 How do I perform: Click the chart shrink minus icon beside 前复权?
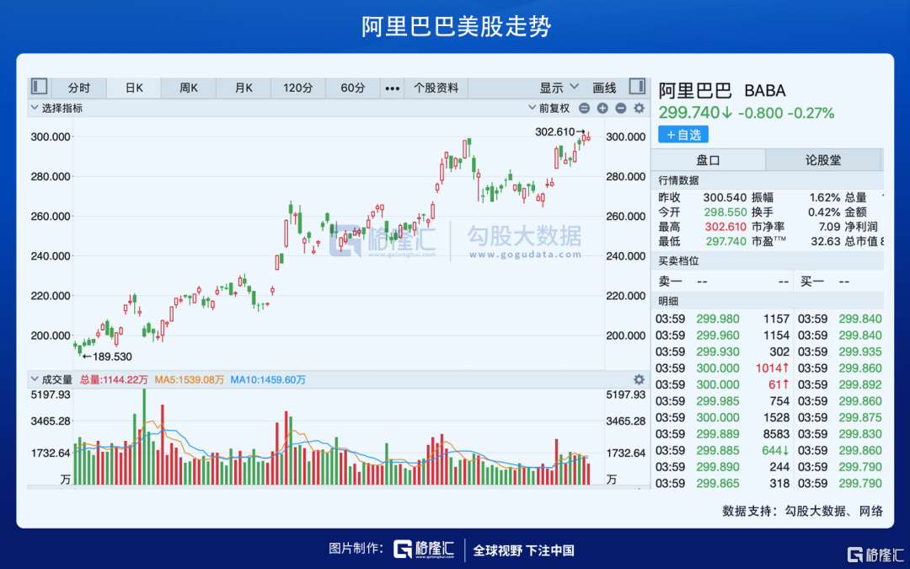tap(585, 108)
